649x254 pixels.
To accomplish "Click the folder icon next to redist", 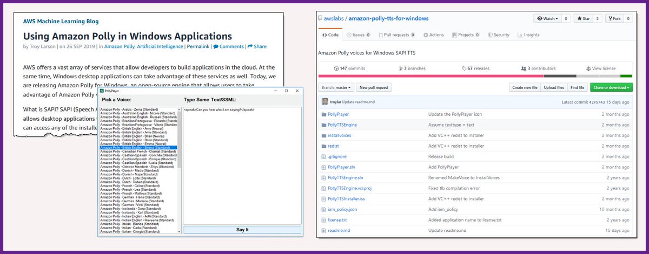I will pyautogui.click(x=324, y=146).
